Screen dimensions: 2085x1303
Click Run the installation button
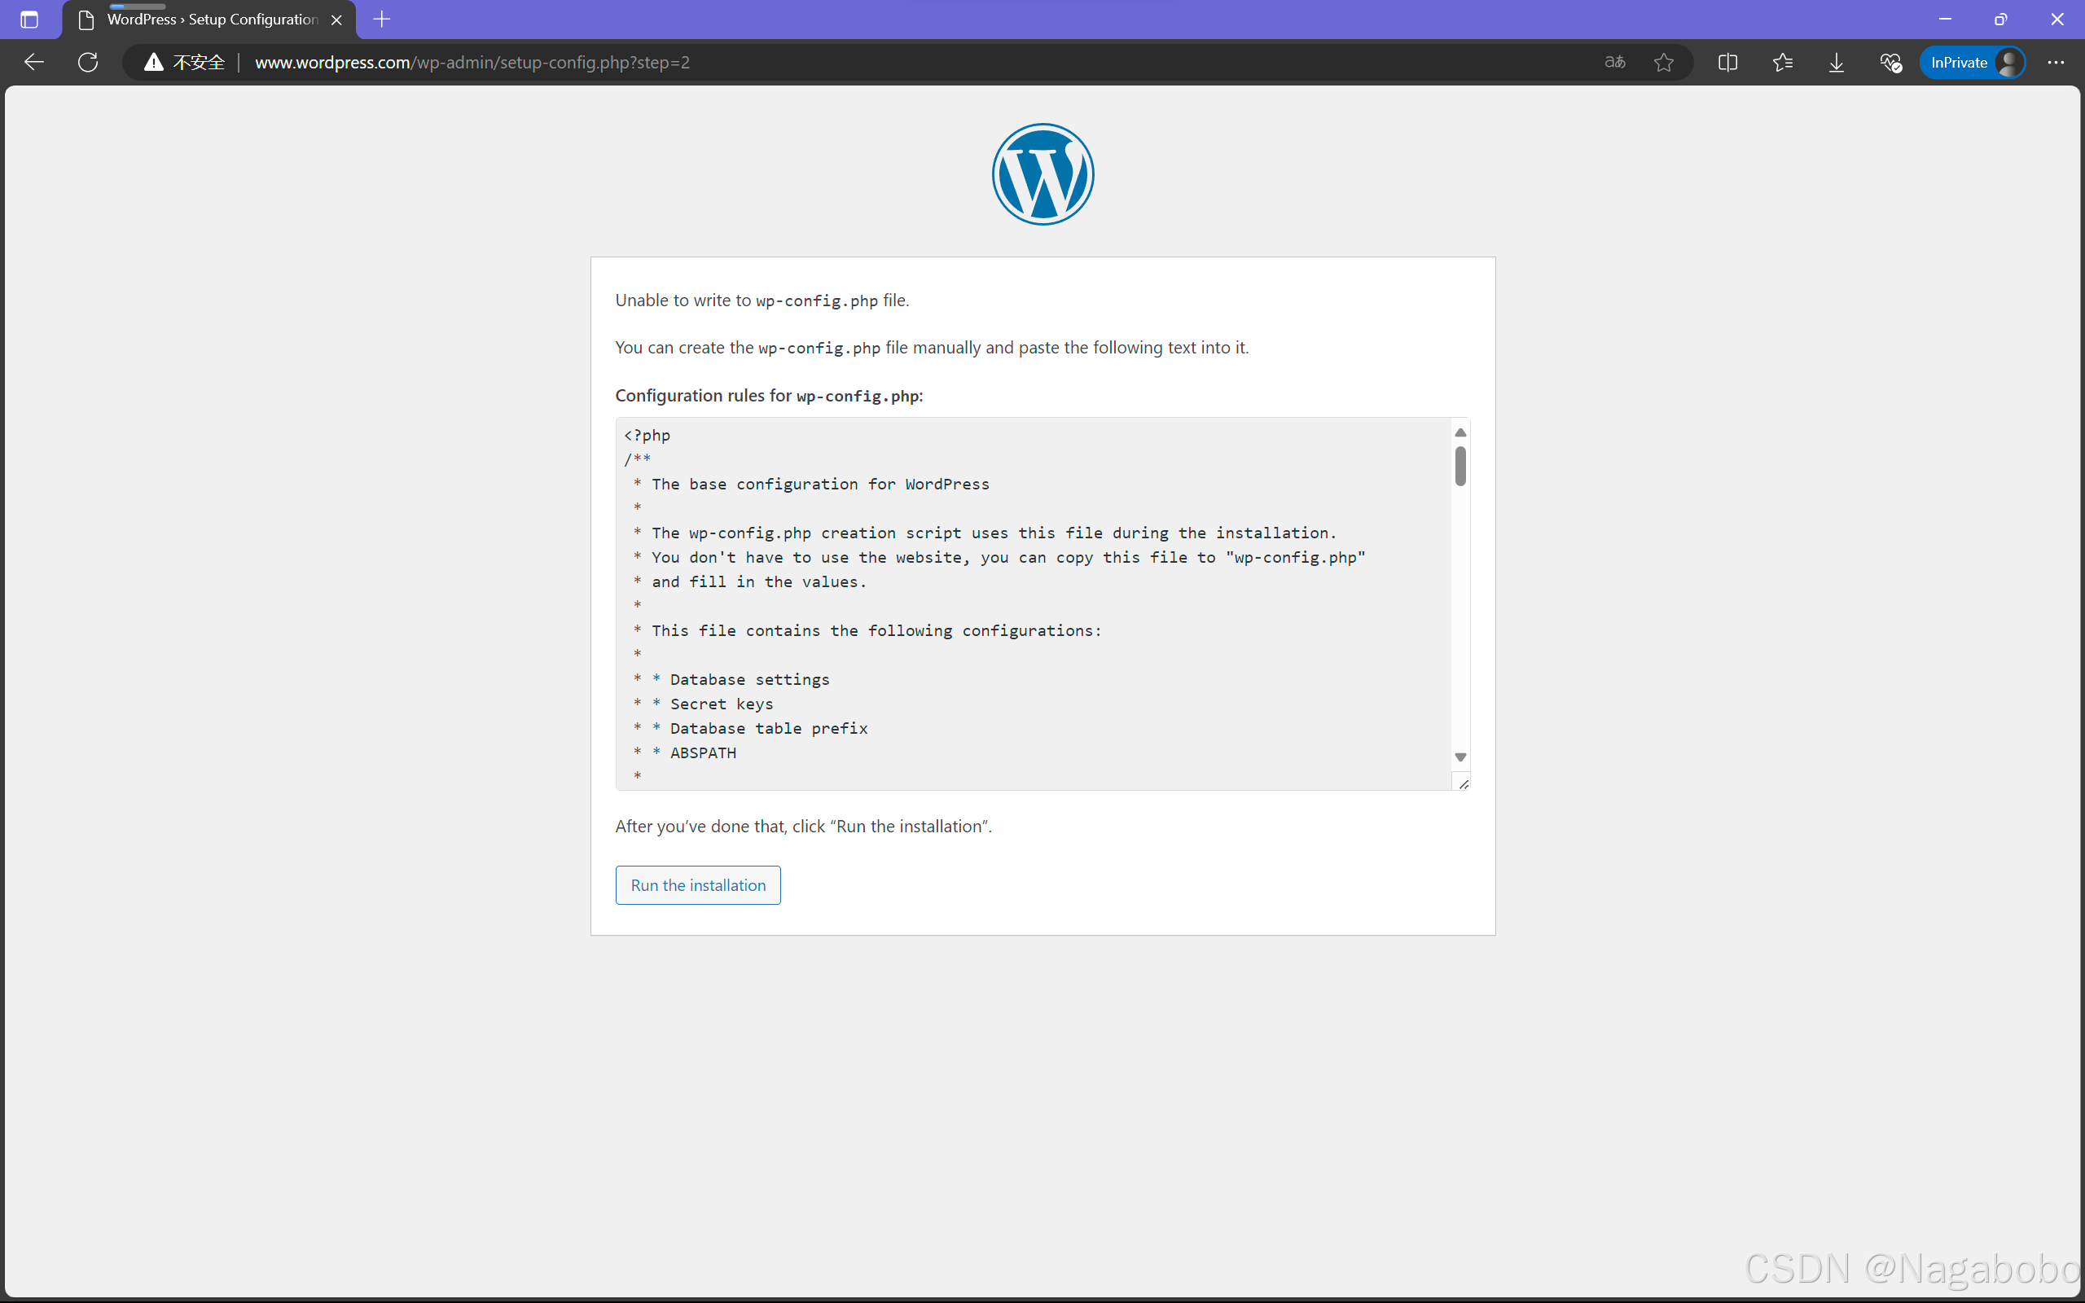click(x=698, y=885)
